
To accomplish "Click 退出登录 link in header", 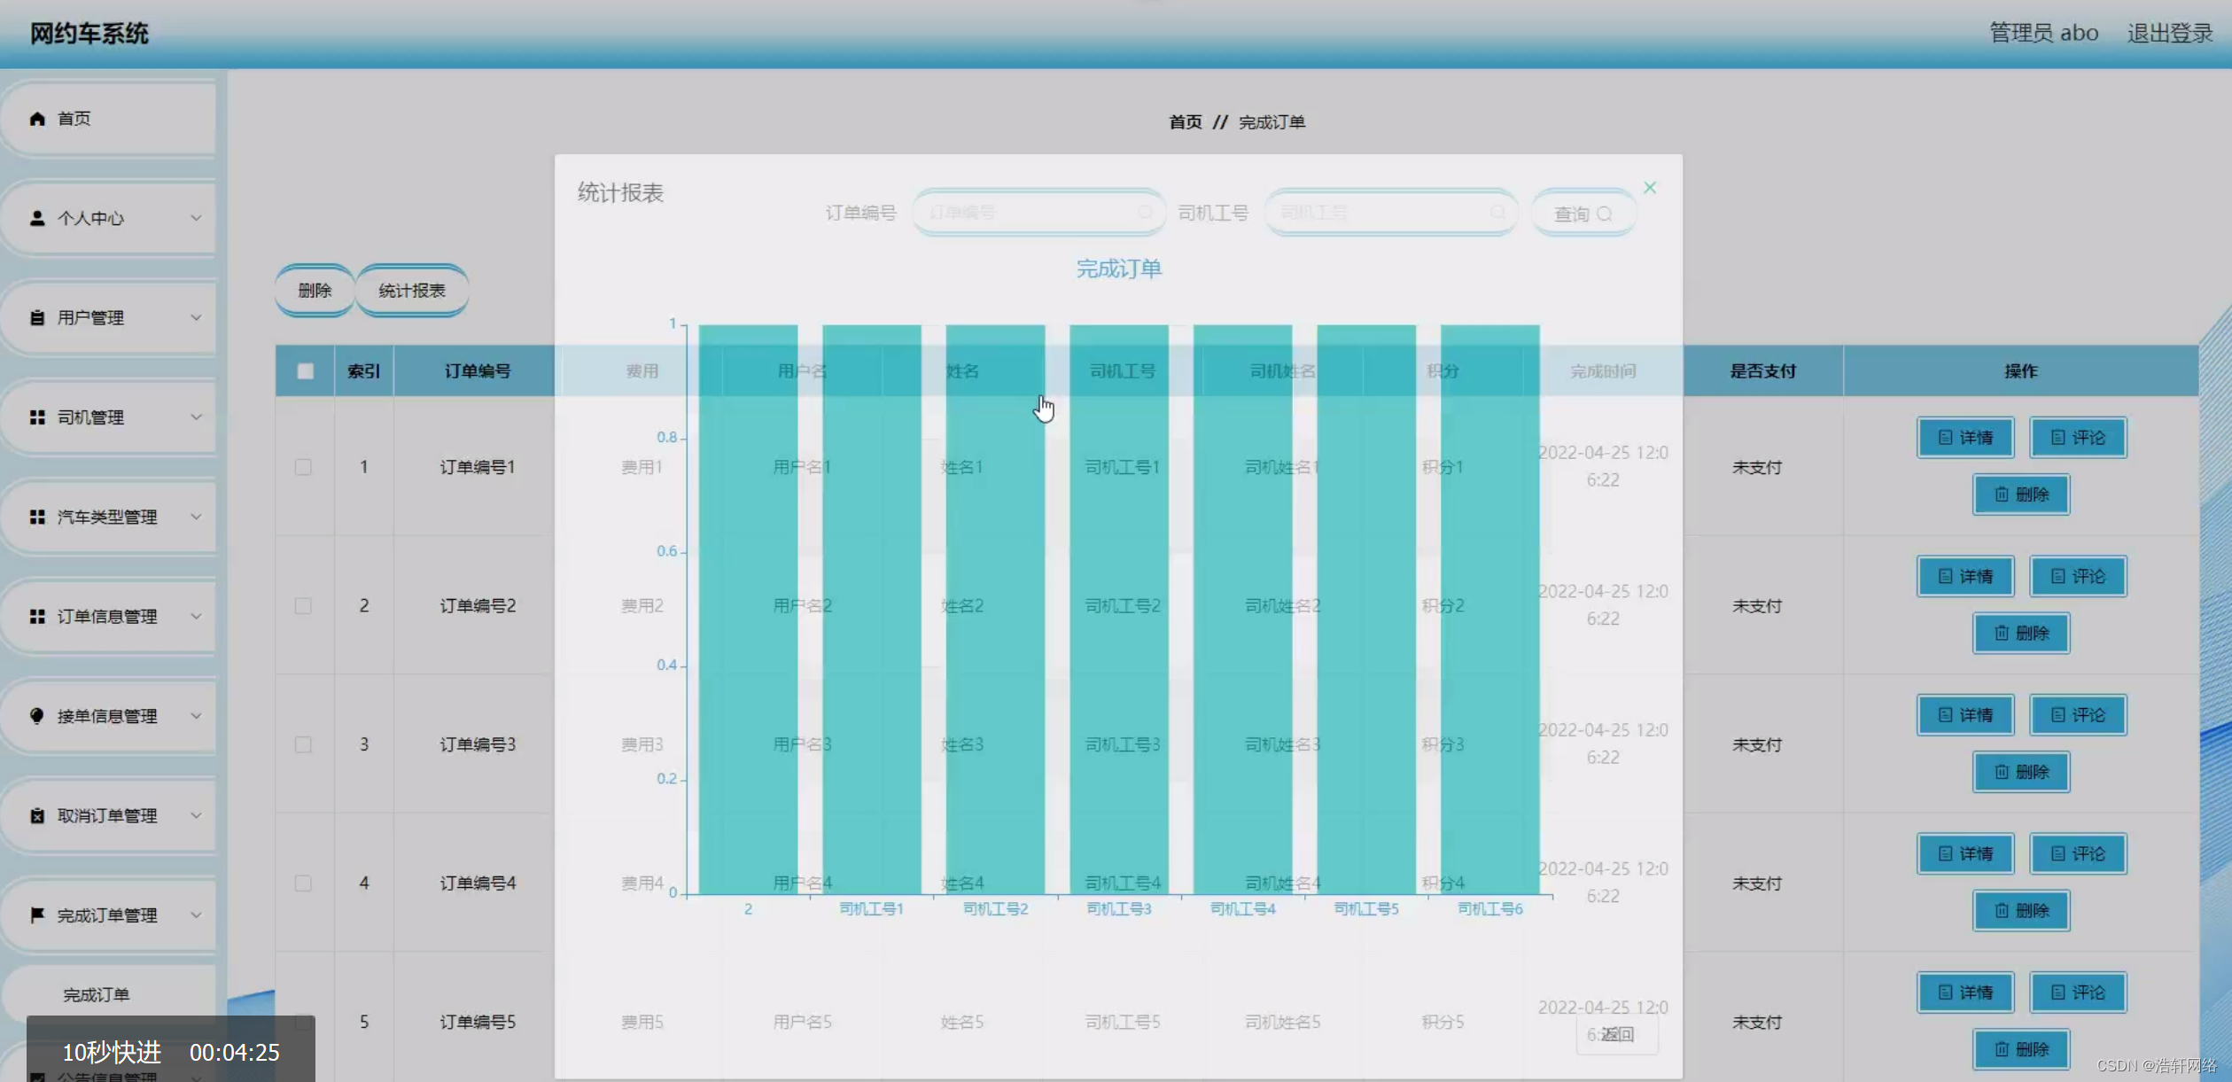I will pos(2170,34).
